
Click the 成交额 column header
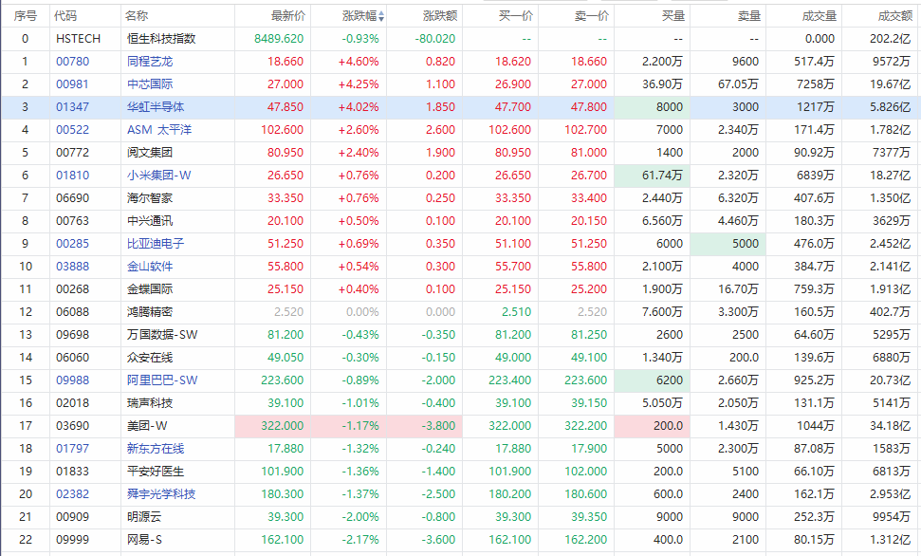pyautogui.click(x=895, y=16)
